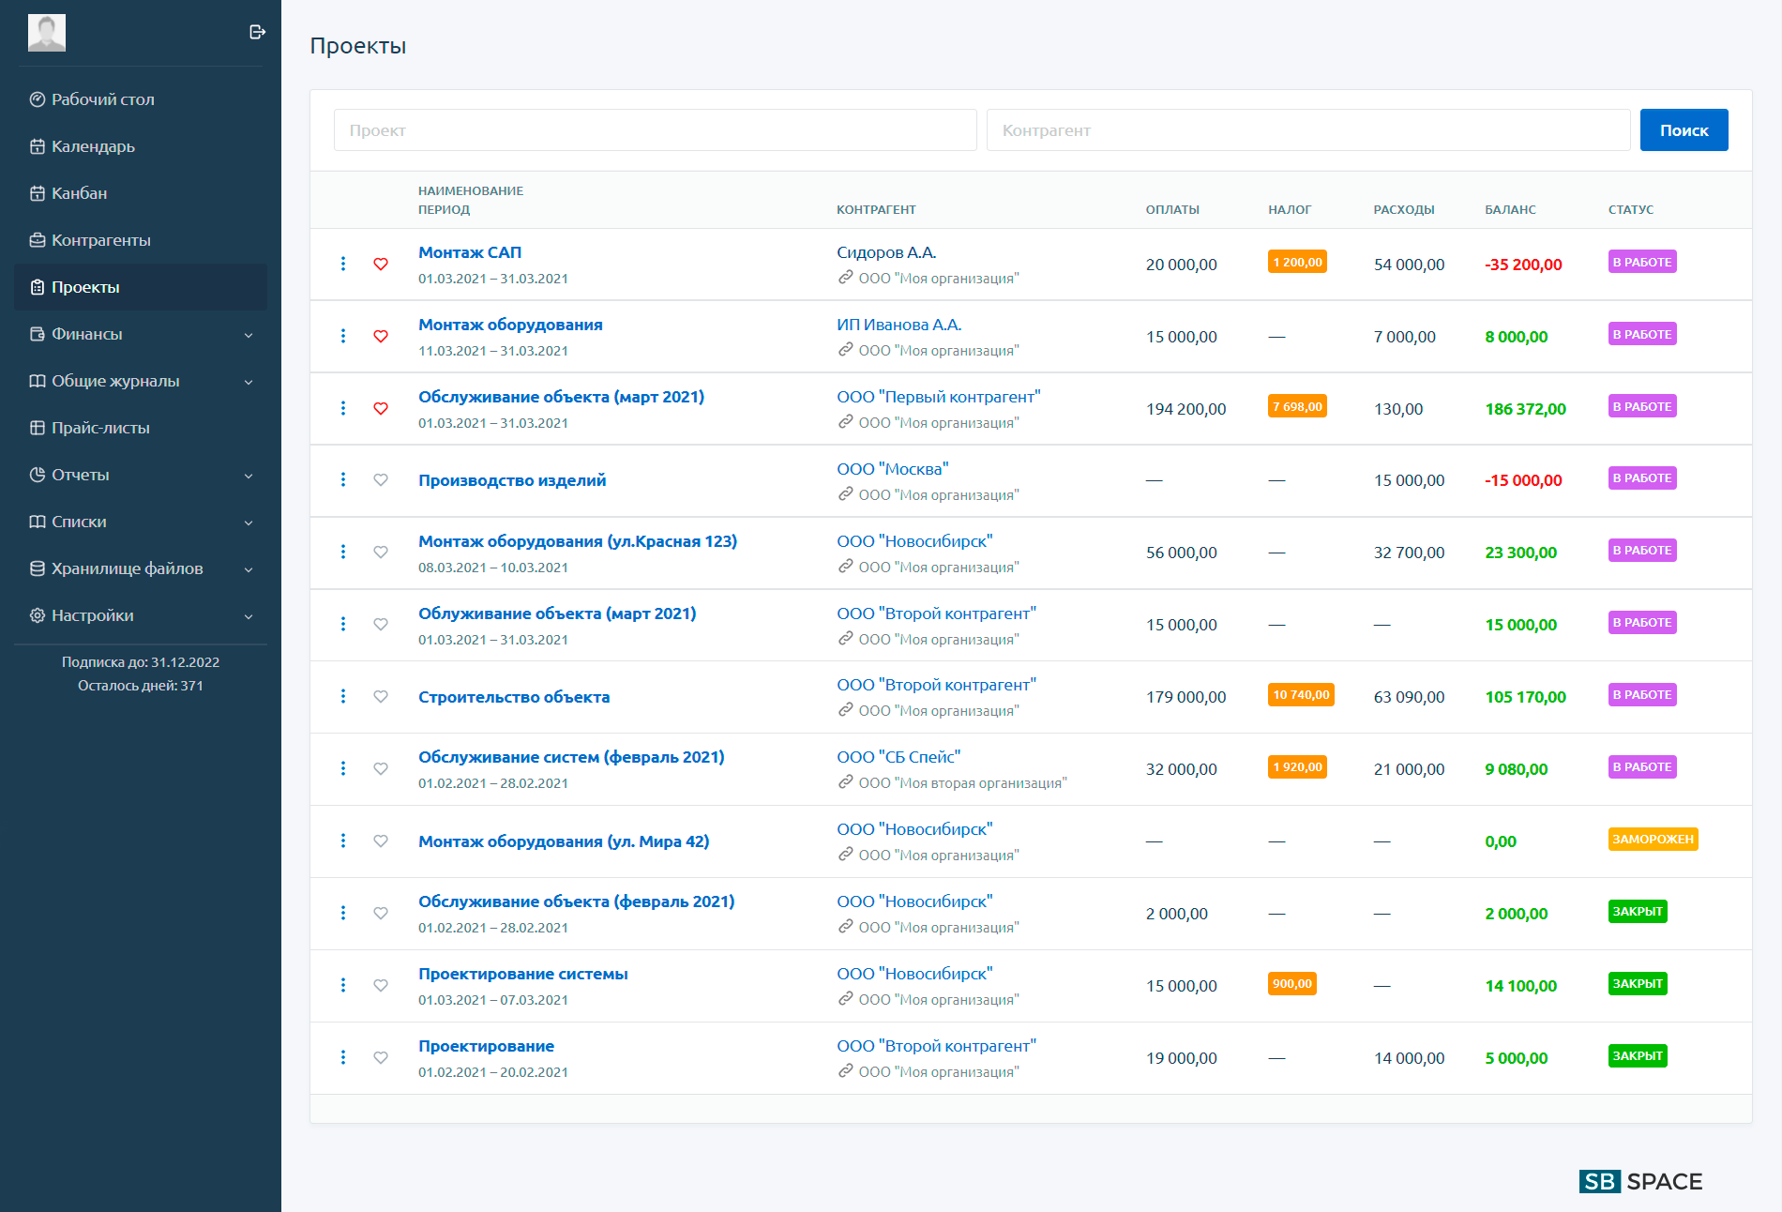Open the Контрагенты section
This screenshot has width=1782, height=1212.
click(99, 240)
